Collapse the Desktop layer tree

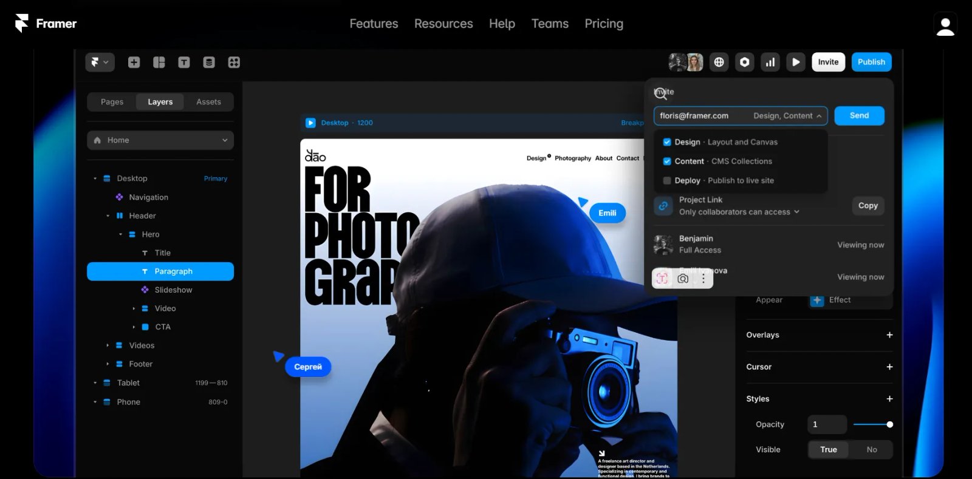click(95, 178)
